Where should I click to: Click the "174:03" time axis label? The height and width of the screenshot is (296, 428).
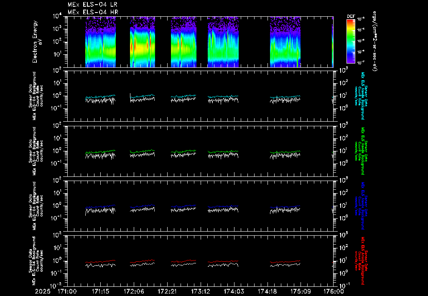(x=234, y=292)
